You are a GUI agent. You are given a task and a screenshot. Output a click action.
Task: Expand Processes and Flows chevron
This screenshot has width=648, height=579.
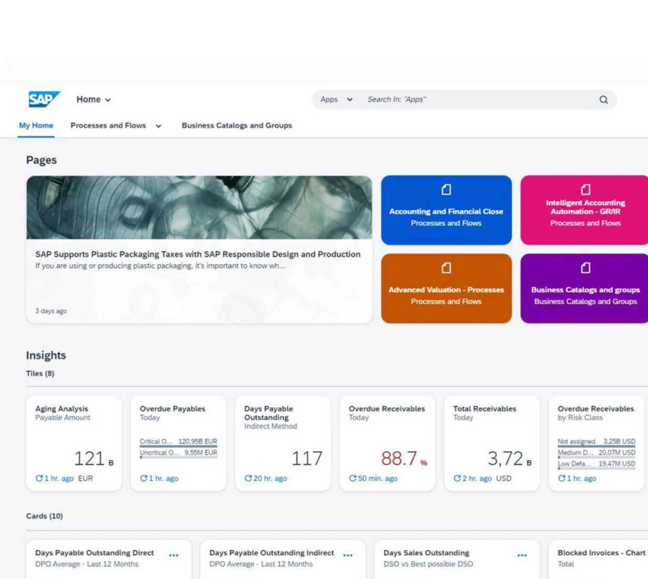[159, 126]
